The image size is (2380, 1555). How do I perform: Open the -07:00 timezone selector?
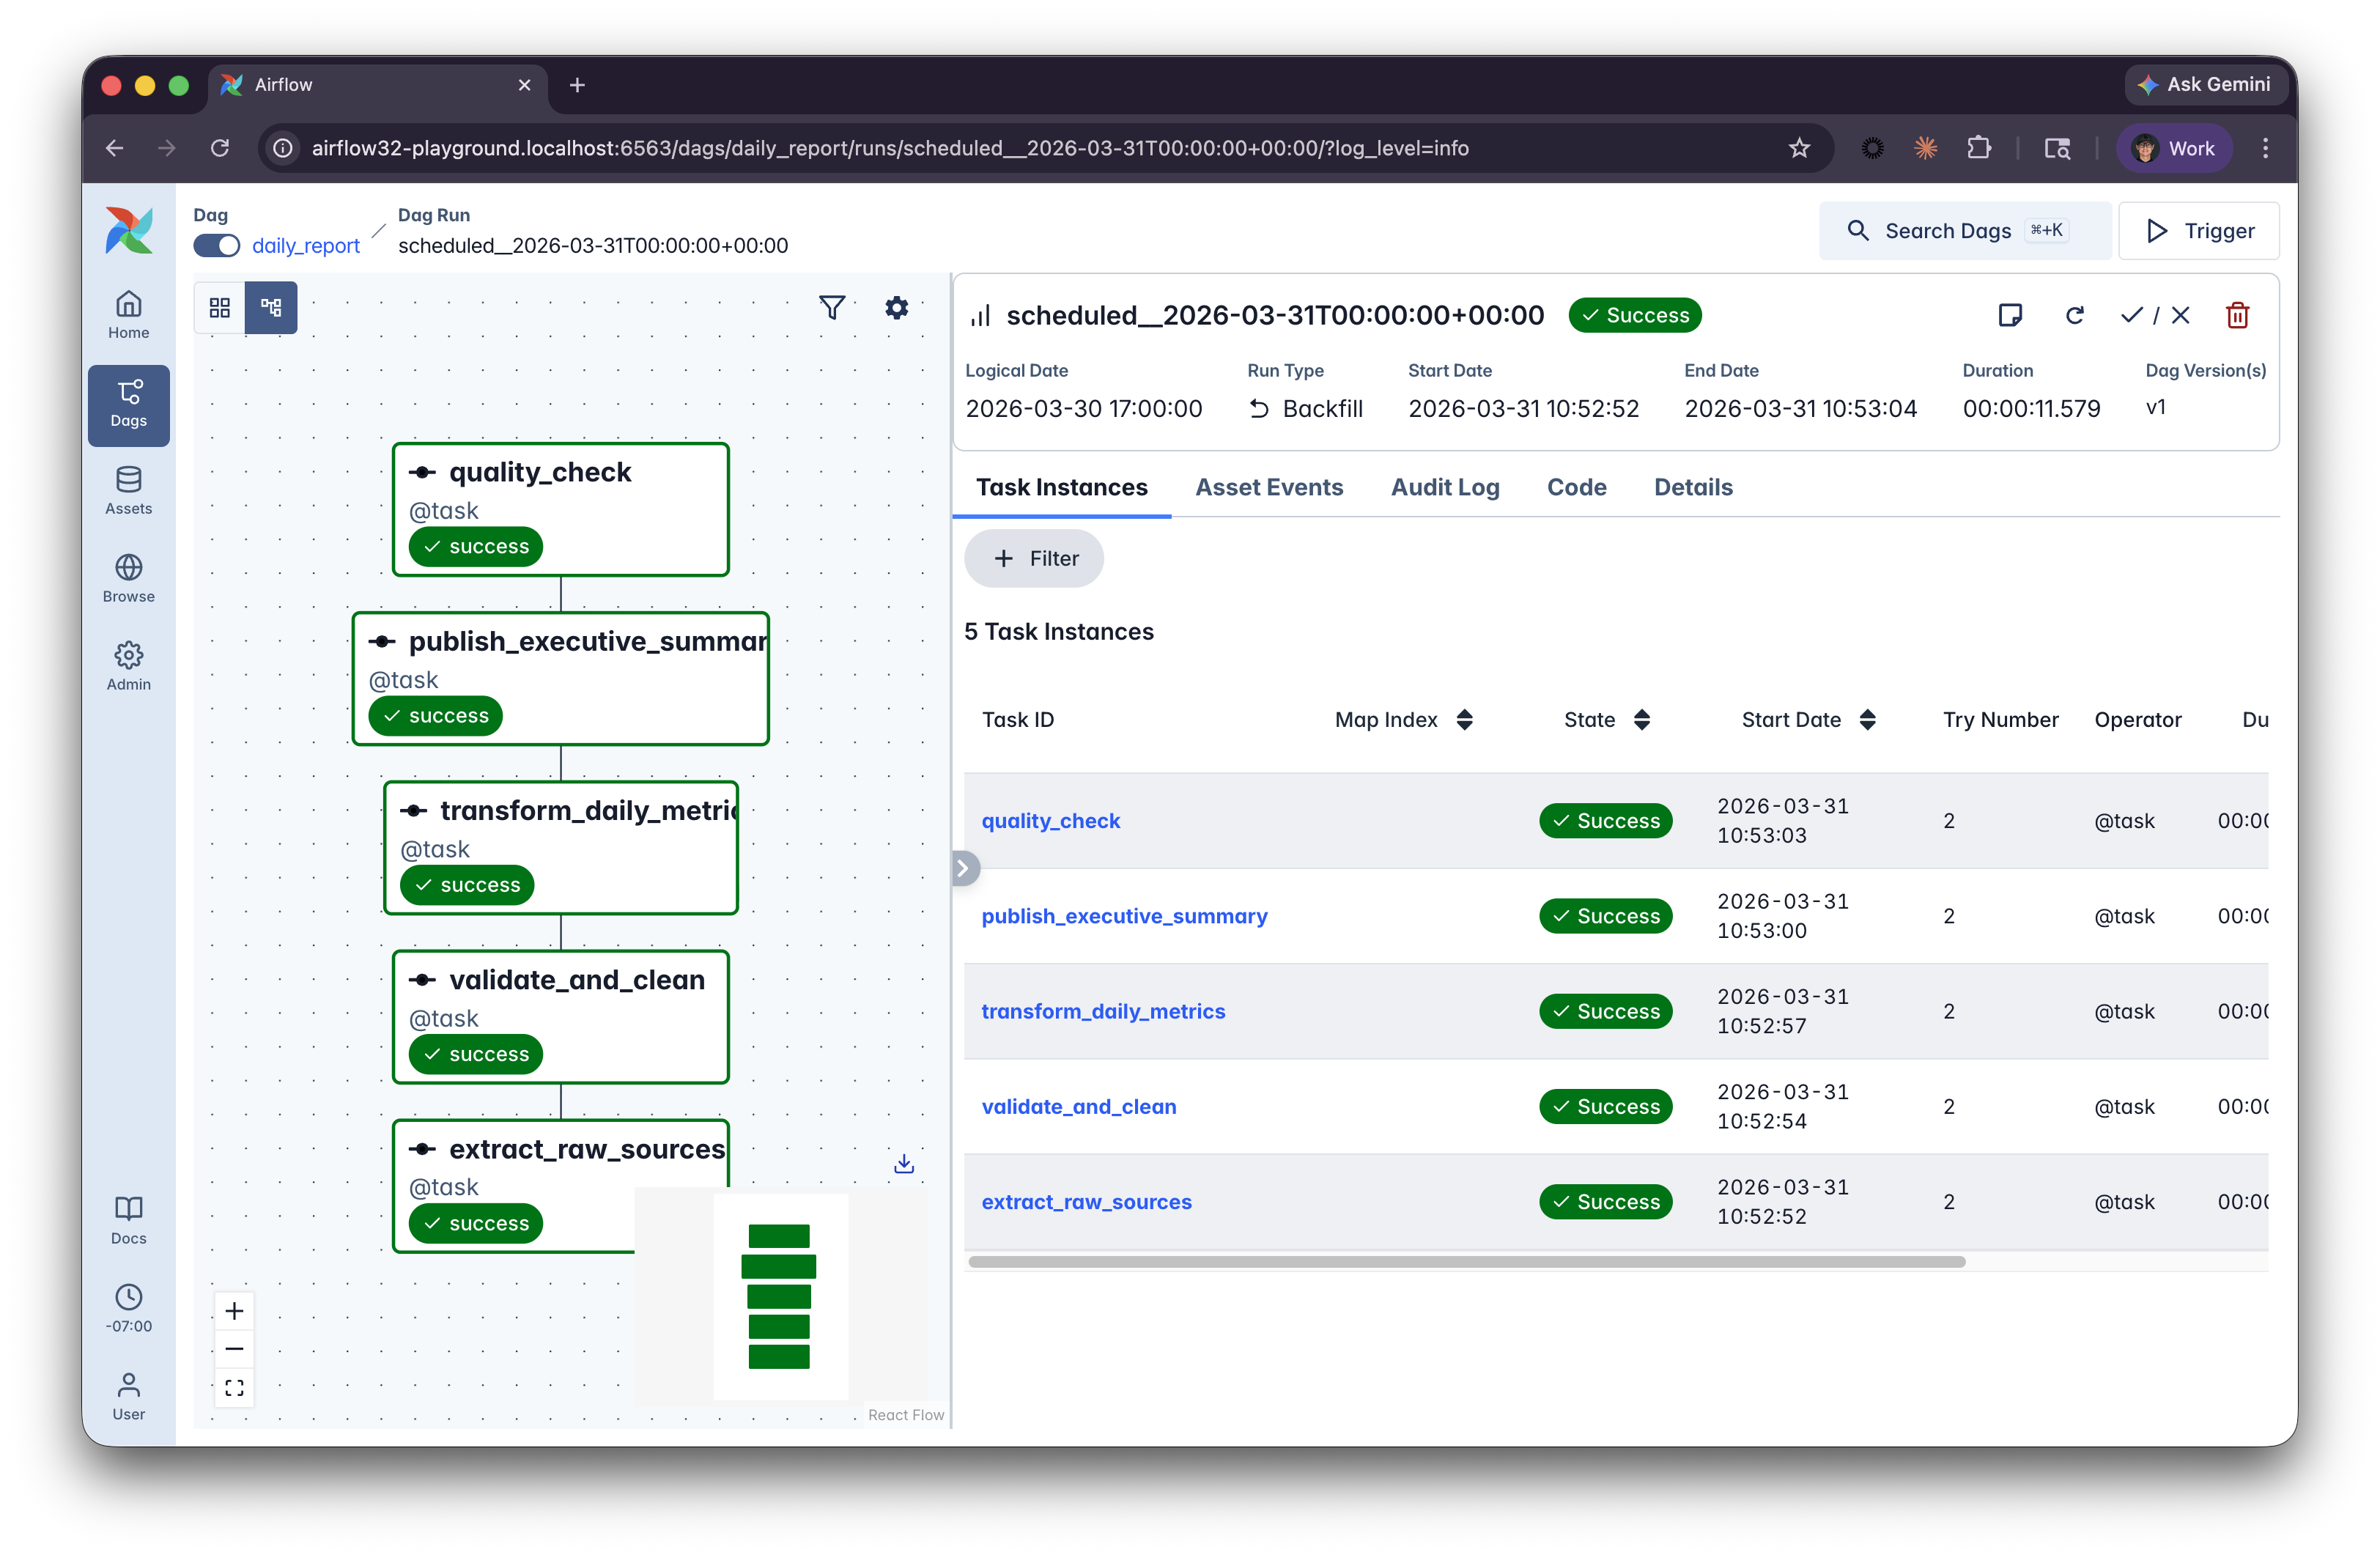tap(129, 1308)
